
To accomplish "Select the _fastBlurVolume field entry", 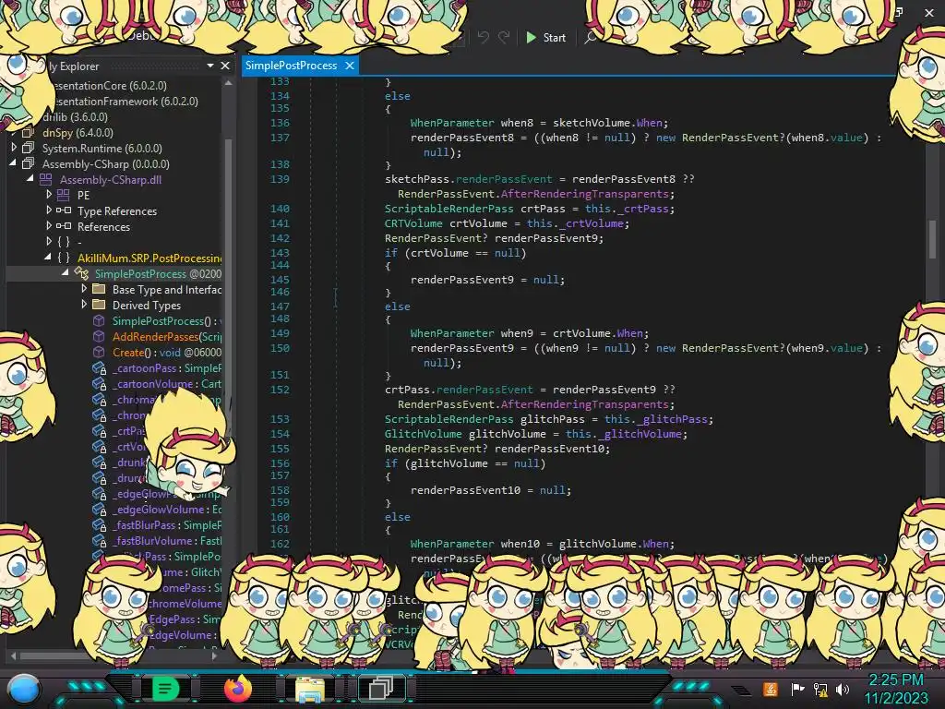I will pos(167,541).
